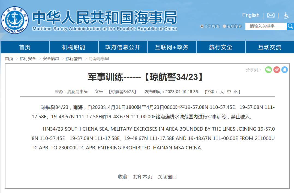294x193 pixels.
Task: Share the notice via WeChat icon
Action: click(x=268, y=70)
